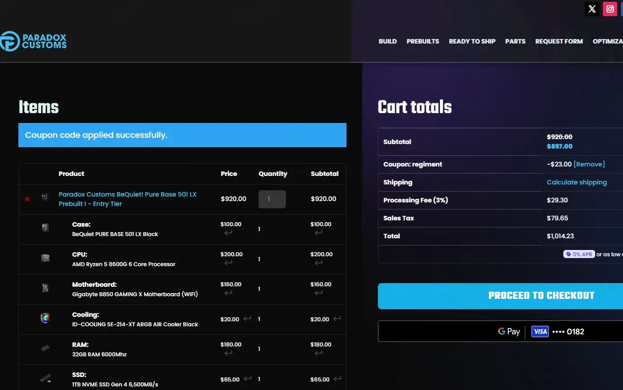Image resolution: width=623 pixels, height=390 pixels.
Task: Open the BUILD menu item
Action: click(387, 41)
